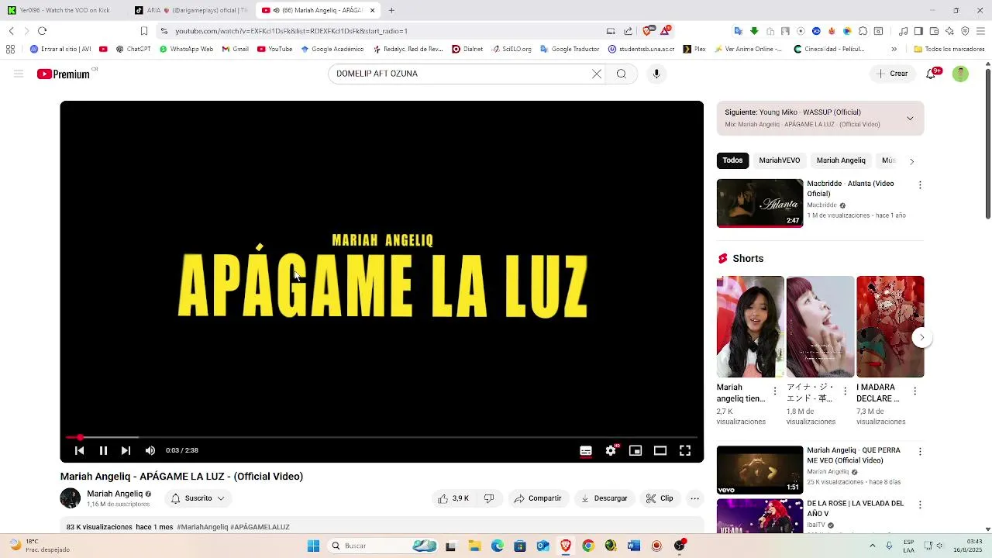
Task: Open Compartir share dialog
Action: click(x=538, y=498)
